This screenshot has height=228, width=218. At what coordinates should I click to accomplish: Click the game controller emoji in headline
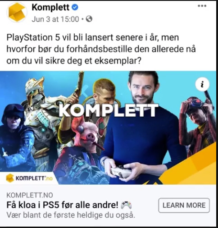127,205
